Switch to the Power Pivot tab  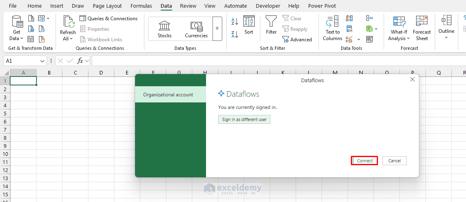point(322,6)
